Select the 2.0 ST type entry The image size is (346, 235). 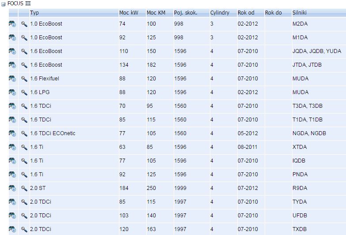click(38, 188)
